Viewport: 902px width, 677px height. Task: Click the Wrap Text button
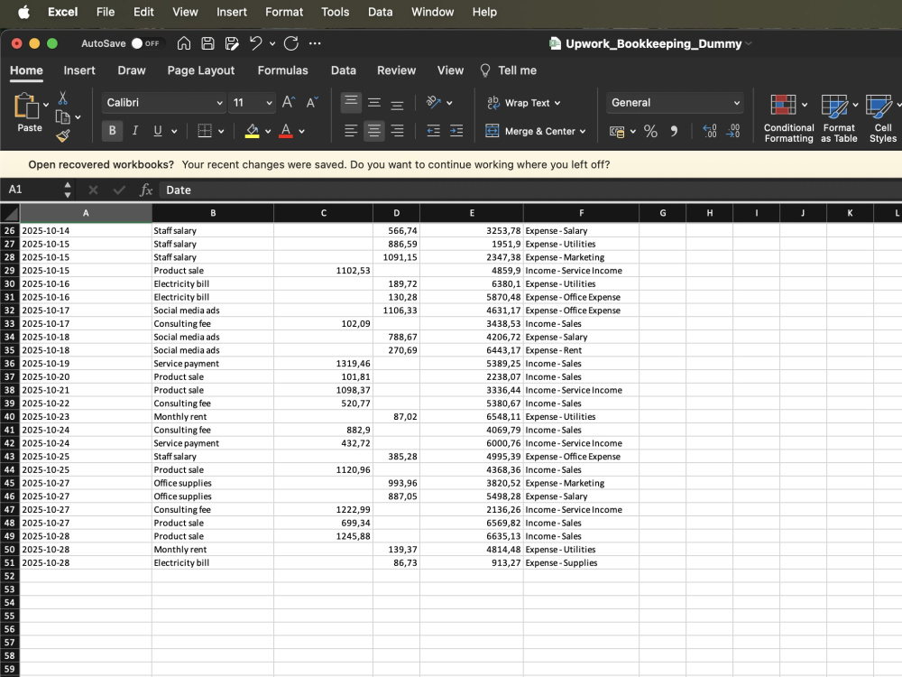click(518, 103)
